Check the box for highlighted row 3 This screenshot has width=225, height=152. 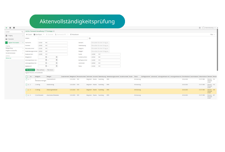26,90
